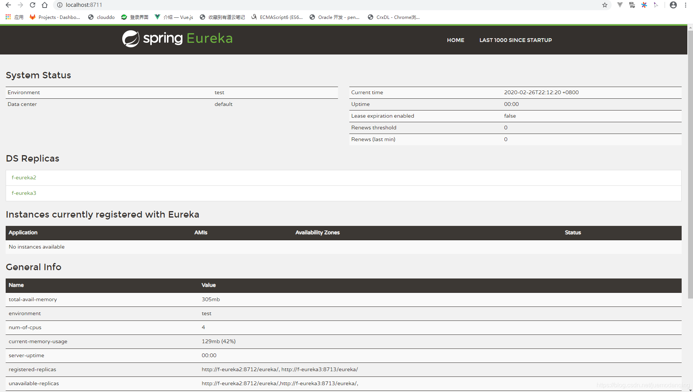
Task: Open the f-eureka3 replica link
Action: 24,193
